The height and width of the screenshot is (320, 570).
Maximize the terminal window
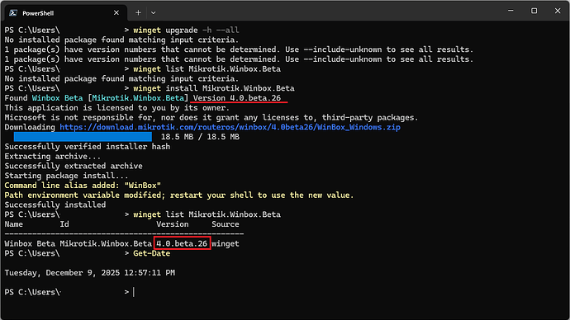pos(534,11)
